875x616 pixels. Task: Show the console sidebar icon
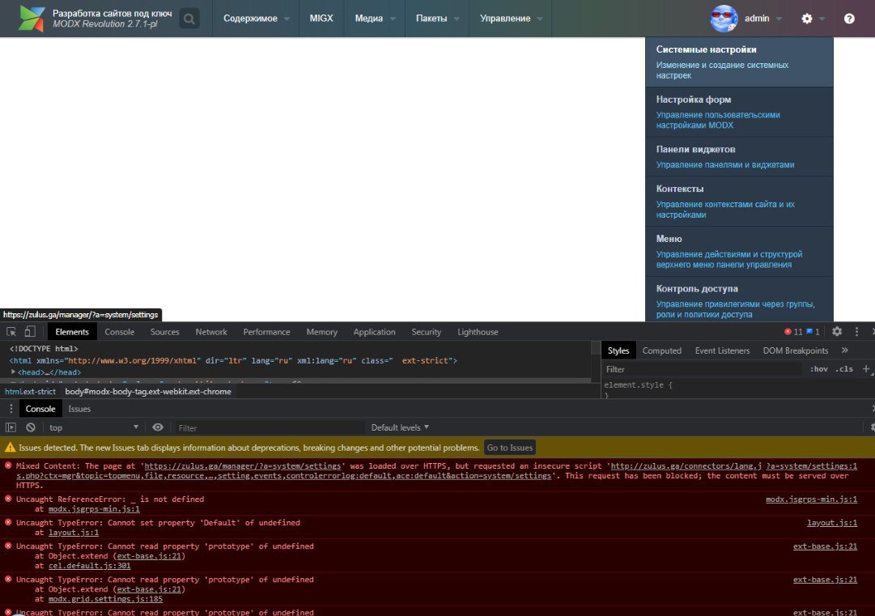coord(11,427)
